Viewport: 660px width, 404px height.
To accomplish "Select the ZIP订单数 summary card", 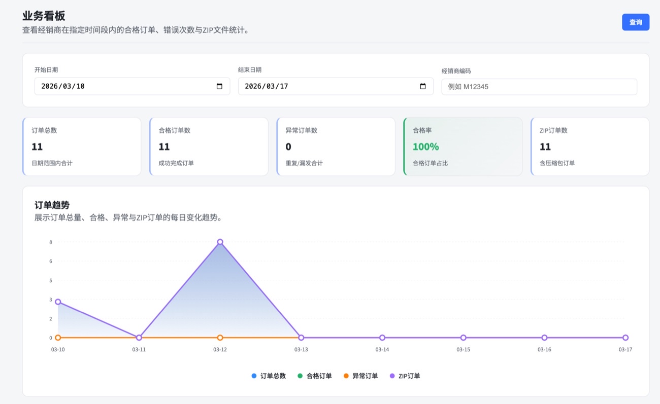I will pyautogui.click(x=590, y=146).
